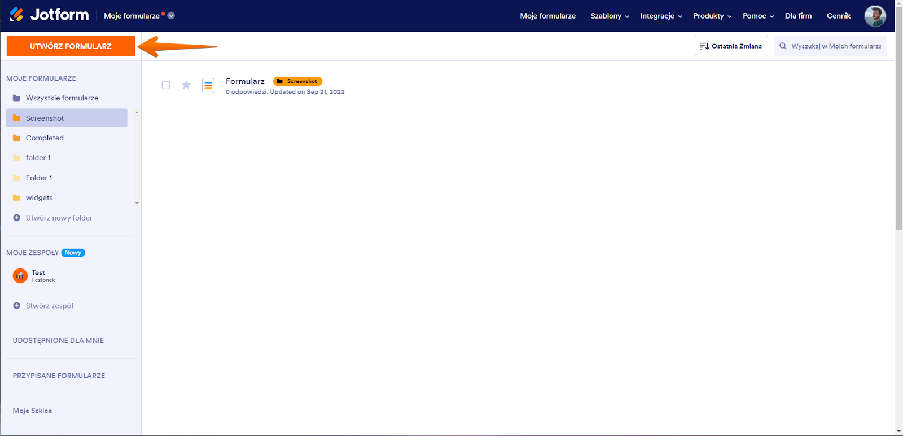
Task: Select the Completed folder
Action: pos(67,138)
